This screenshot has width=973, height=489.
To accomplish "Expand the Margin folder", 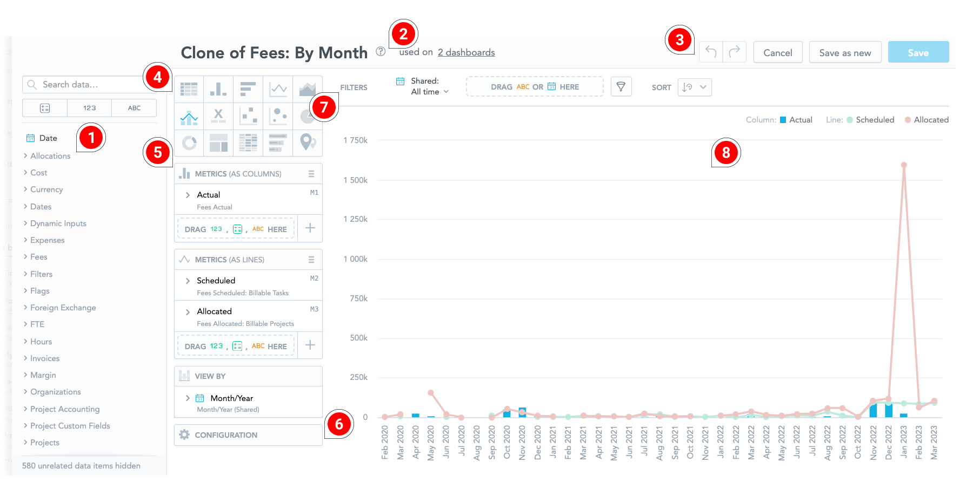I will pyautogui.click(x=25, y=375).
